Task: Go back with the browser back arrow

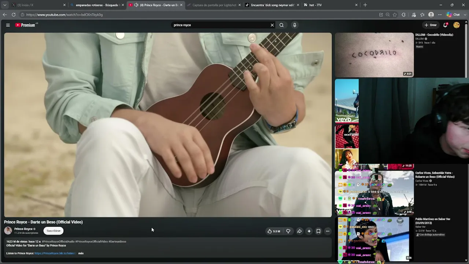Action: tap(5, 15)
